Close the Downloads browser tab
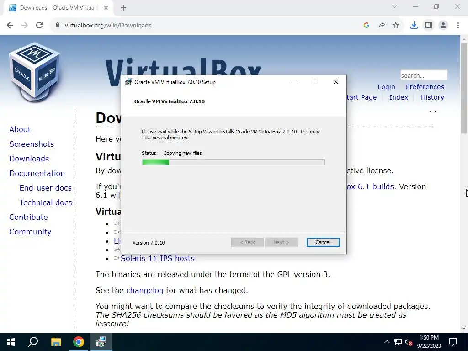Screen dimensions: 468x351 [x=106, y=8]
